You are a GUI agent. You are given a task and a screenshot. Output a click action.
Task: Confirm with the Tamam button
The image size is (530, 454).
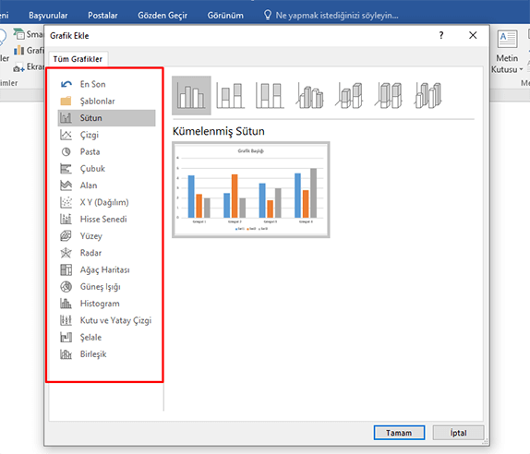[399, 433]
